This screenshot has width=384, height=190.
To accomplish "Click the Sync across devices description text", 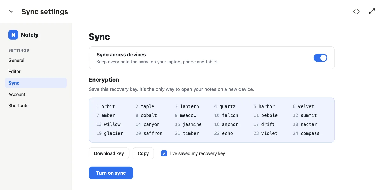I will [x=158, y=62].
